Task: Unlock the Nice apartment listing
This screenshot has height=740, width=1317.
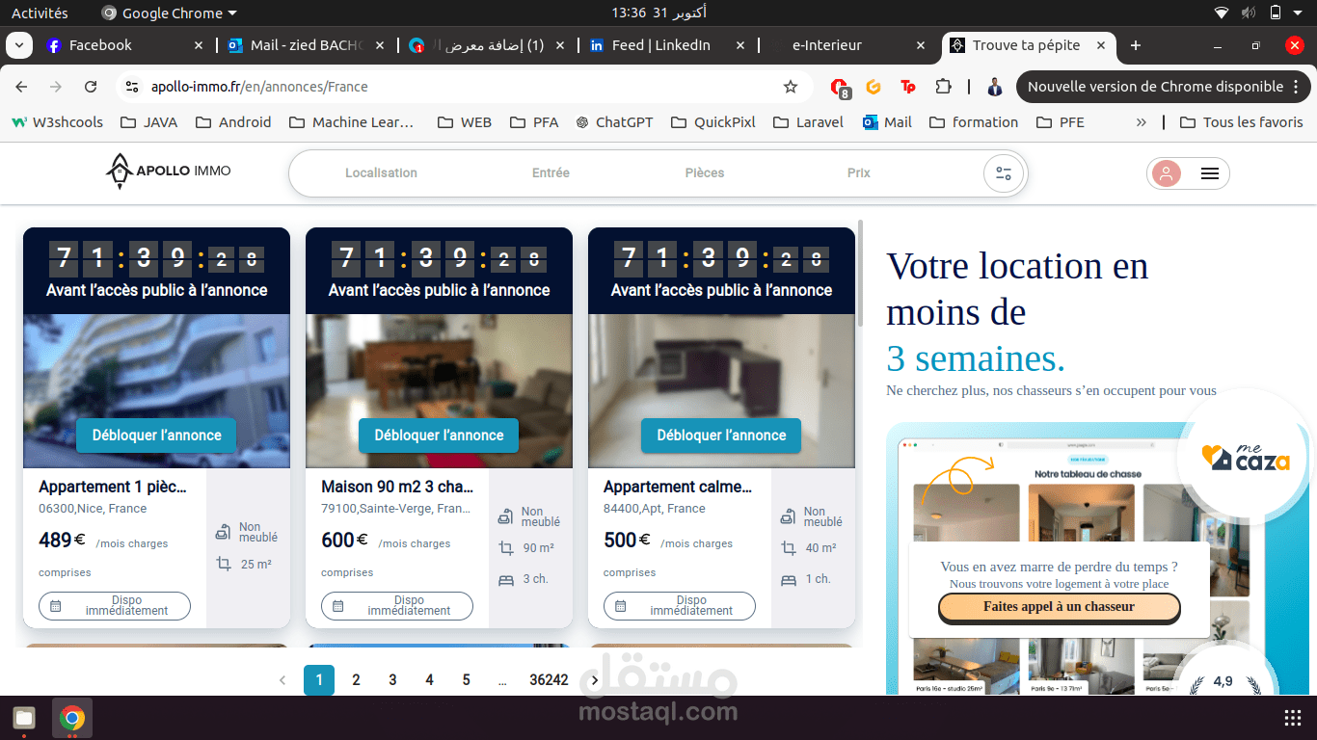Action: [156, 436]
